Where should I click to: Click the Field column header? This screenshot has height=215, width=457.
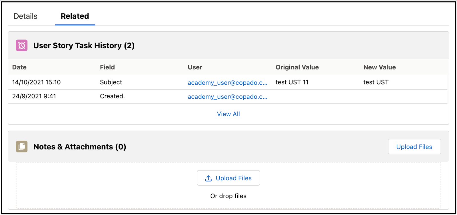tap(107, 67)
